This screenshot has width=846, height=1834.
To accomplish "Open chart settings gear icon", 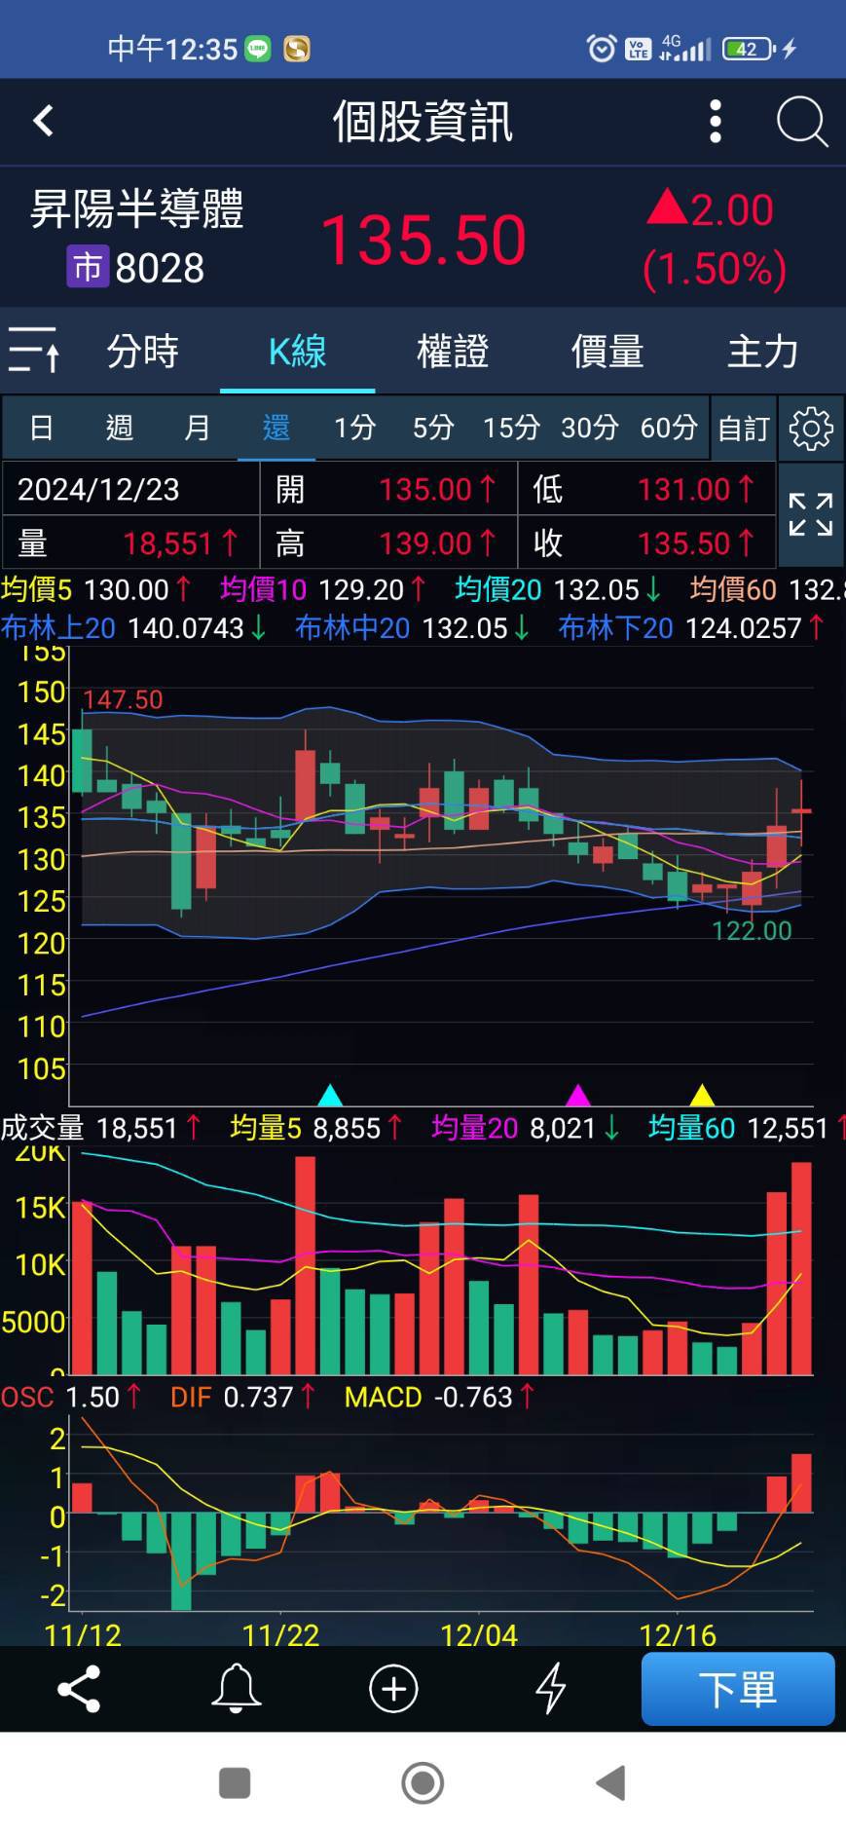I will (811, 429).
